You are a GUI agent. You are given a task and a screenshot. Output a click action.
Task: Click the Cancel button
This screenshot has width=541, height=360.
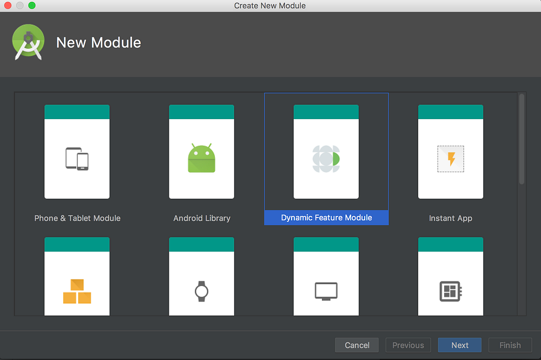(x=357, y=345)
